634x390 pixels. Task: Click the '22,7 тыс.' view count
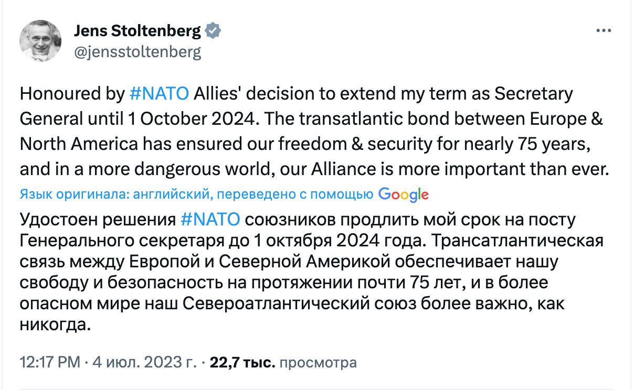(242, 362)
